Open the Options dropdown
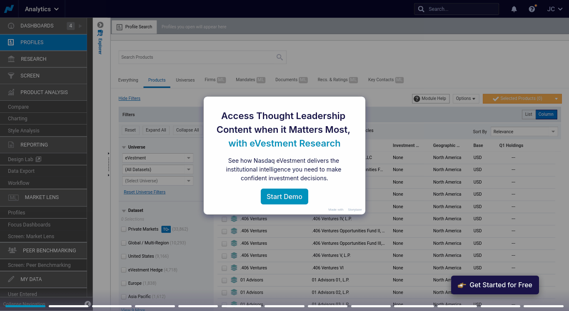Viewport: 569px width, 311px height. [466, 99]
